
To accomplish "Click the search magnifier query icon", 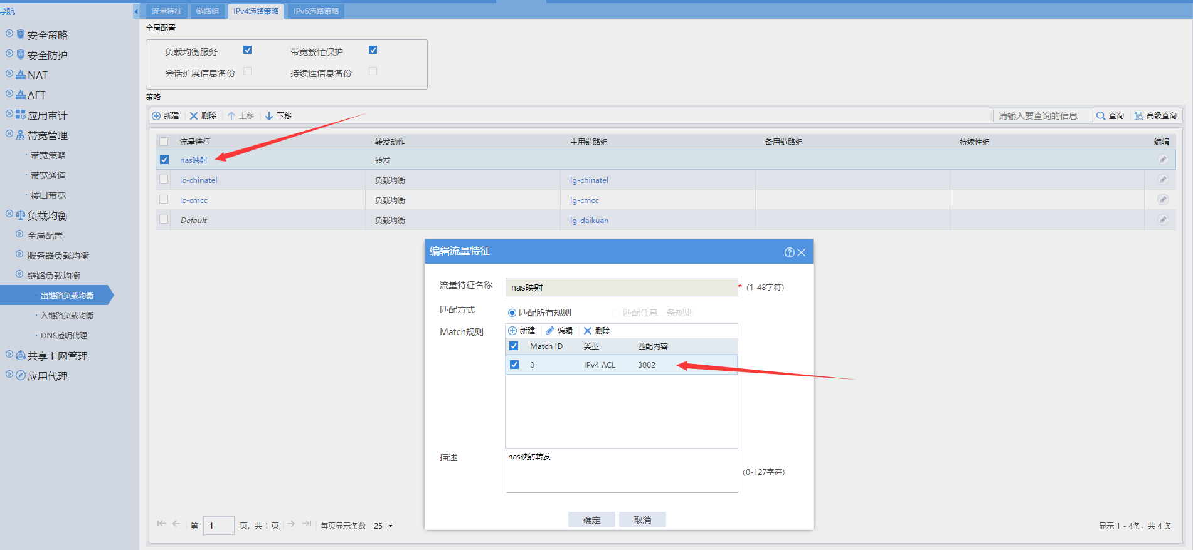I will pyautogui.click(x=1101, y=116).
